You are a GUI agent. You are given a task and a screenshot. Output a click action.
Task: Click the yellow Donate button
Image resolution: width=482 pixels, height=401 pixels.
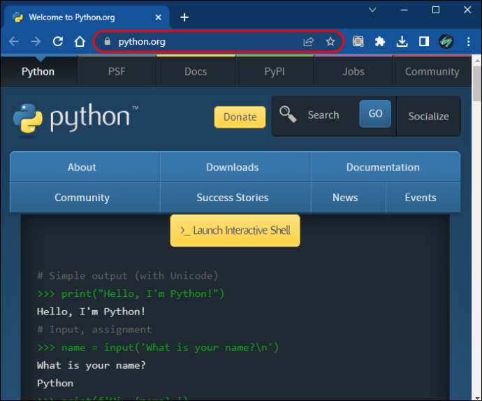(x=240, y=117)
